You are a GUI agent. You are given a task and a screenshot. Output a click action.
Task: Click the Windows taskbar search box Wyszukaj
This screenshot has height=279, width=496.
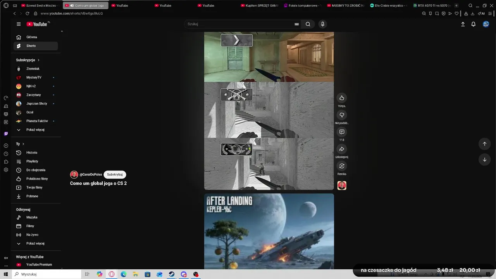point(47,274)
